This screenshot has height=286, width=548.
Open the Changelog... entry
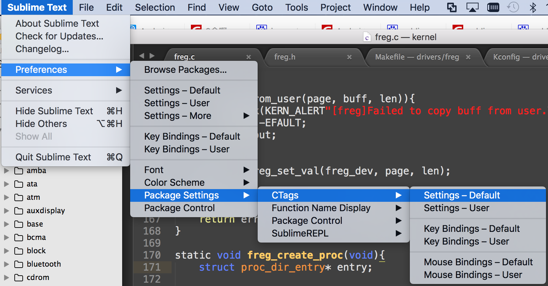pyautogui.click(x=66, y=49)
